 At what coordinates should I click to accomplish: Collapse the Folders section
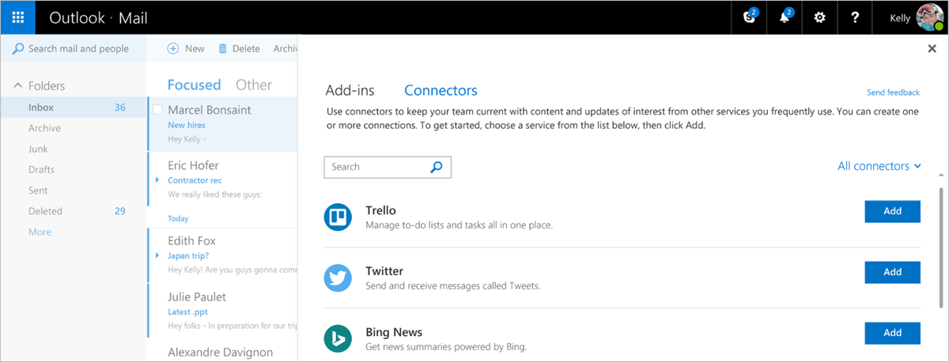point(18,85)
